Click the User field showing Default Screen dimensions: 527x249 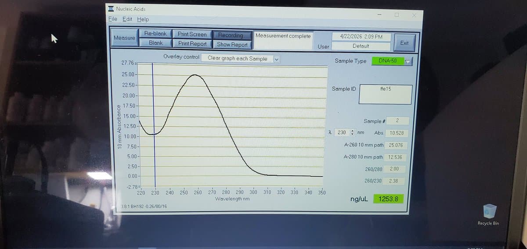361,46
